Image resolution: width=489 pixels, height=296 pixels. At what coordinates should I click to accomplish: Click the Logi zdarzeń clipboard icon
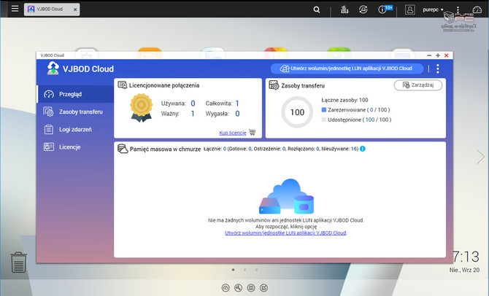[49, 129]
